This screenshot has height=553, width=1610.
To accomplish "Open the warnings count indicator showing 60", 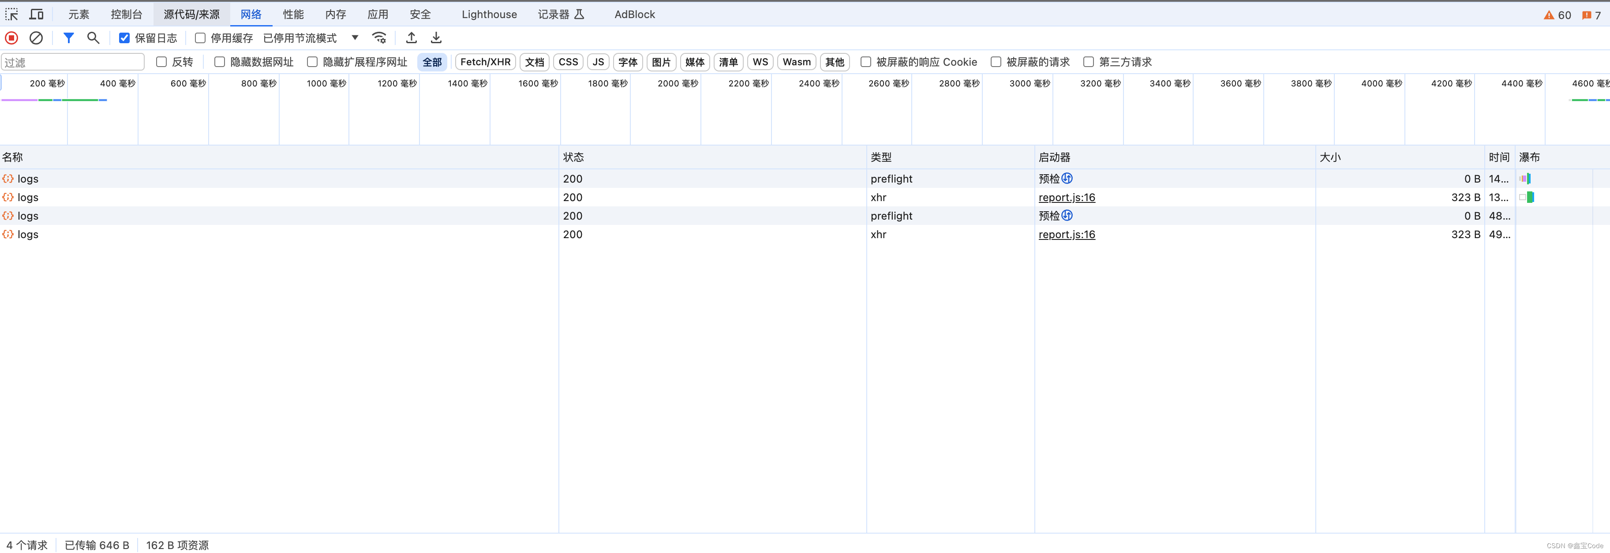I will [1557, 15].
